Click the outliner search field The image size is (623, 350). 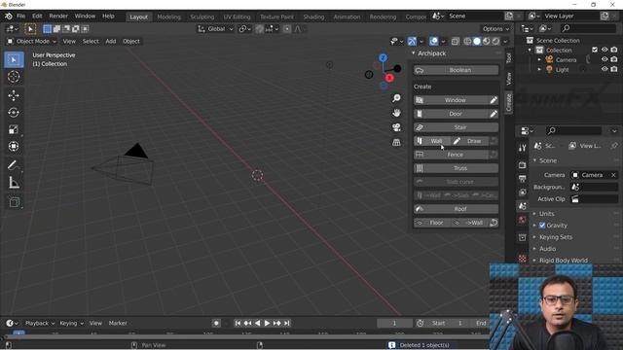[587, 28]
